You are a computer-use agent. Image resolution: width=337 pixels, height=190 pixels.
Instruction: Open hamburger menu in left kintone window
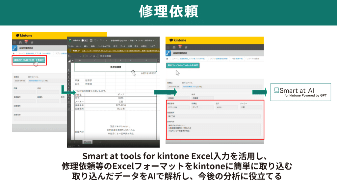click(14, 43)
